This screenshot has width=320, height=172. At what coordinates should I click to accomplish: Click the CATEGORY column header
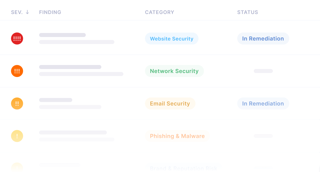click(159, 12)
